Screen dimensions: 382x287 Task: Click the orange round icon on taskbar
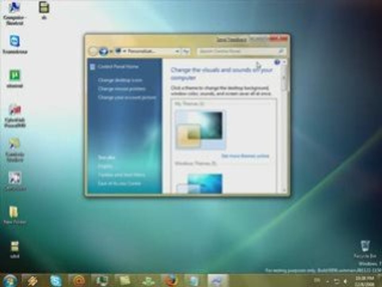(79, 281)
